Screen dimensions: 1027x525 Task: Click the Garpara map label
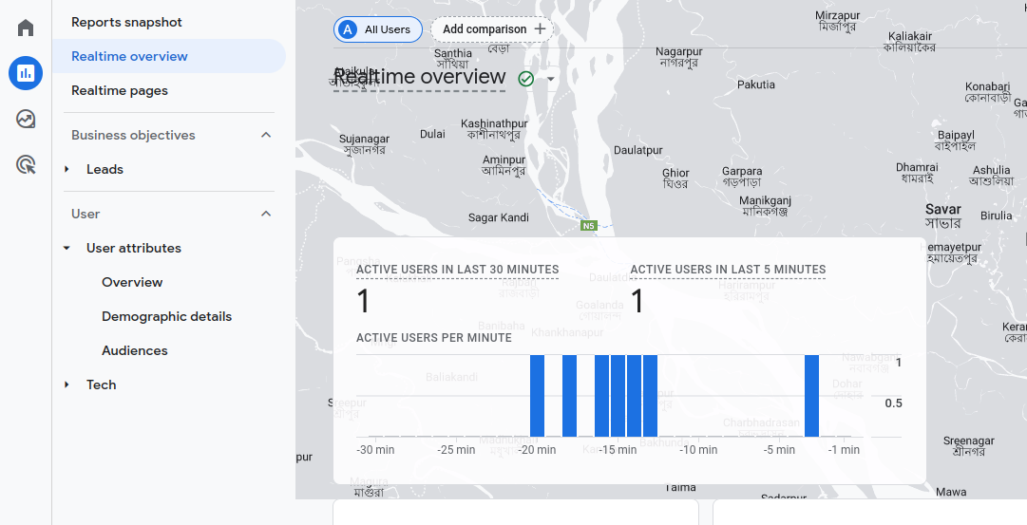pos(742,177)
